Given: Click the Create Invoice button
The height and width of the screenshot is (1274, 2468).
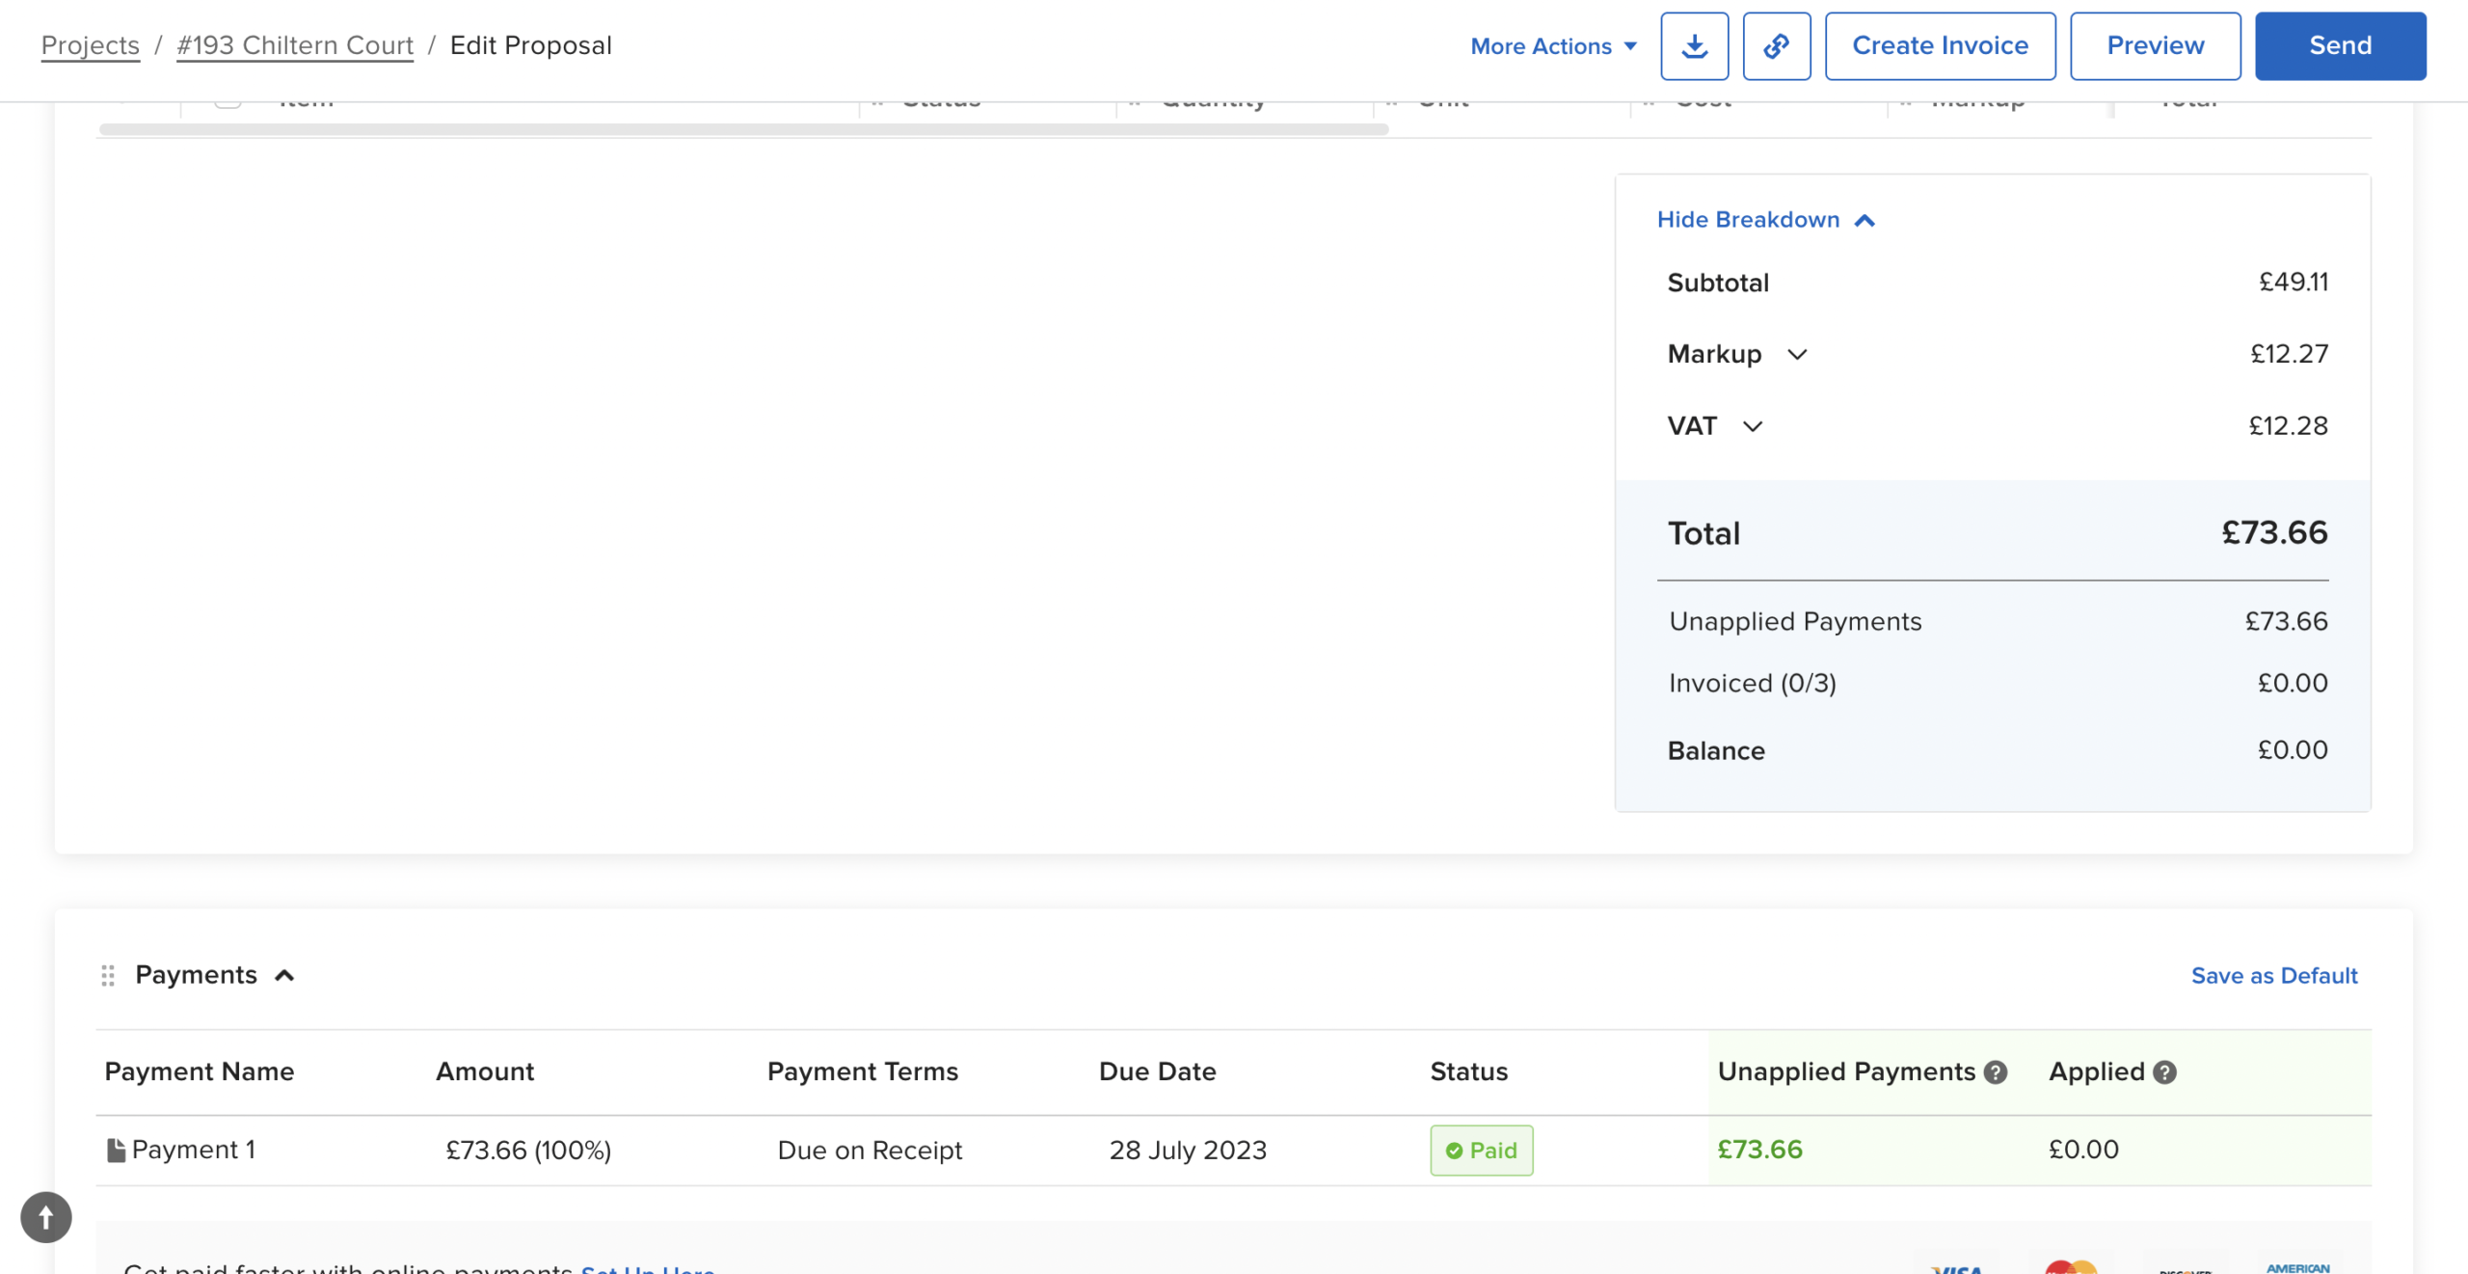Looking at the screenshot, I should (1940, 46).
